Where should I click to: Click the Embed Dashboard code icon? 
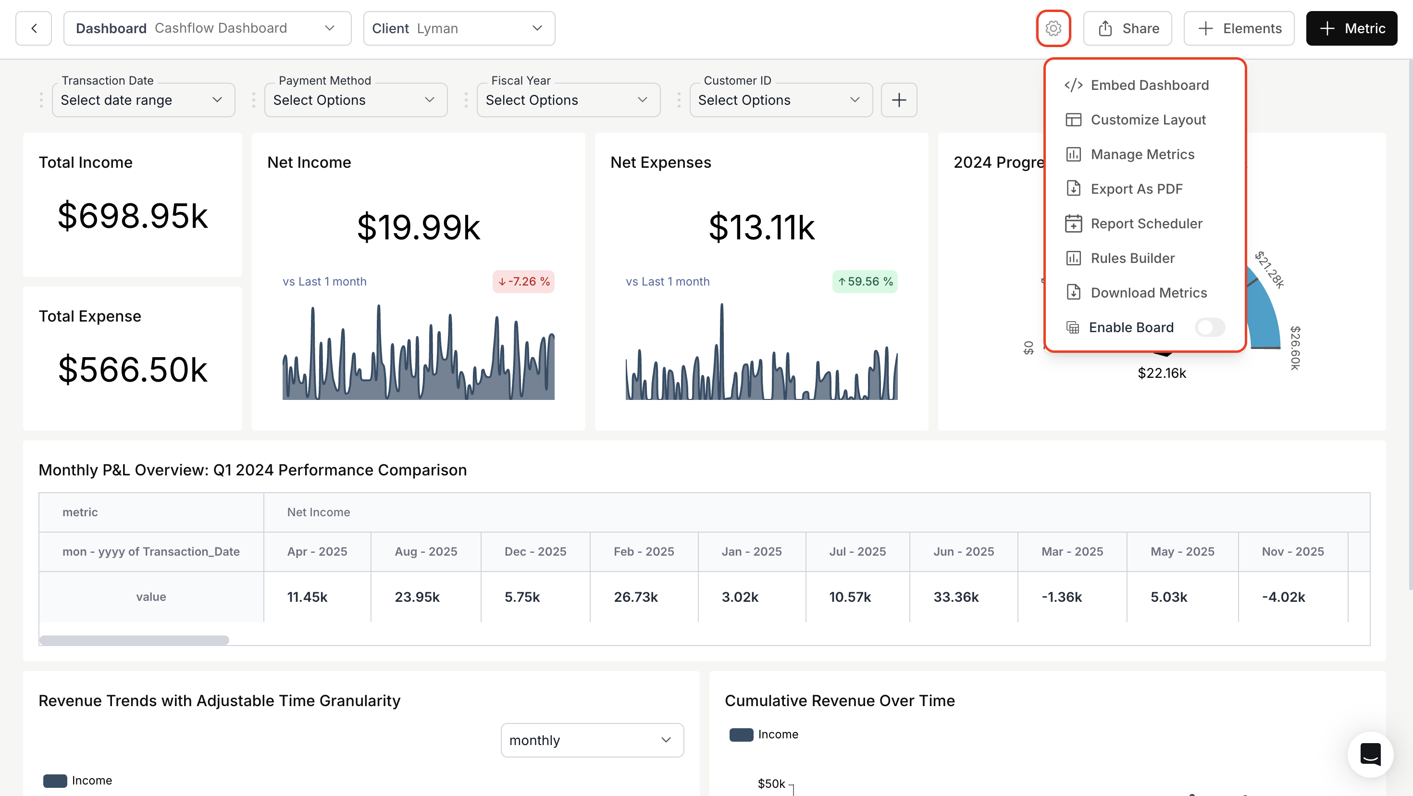tap(1073, 85)
